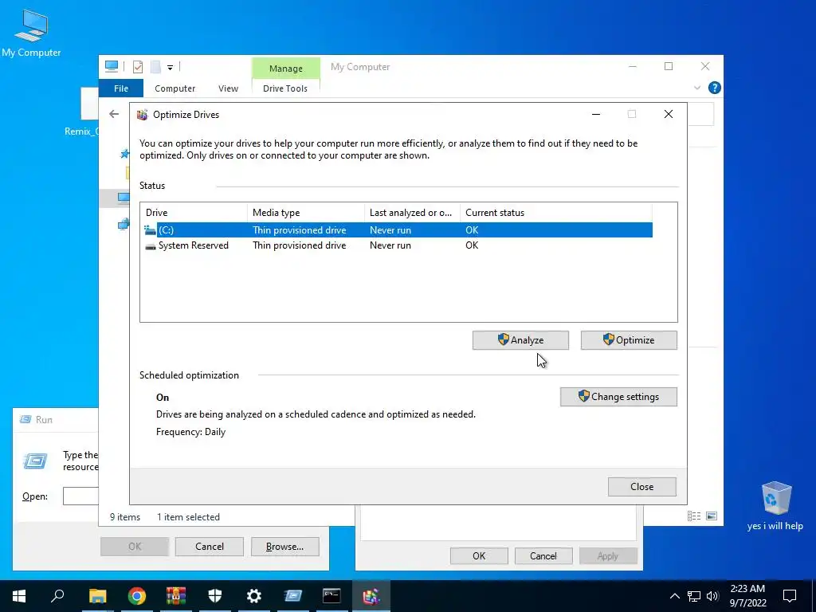Open WinRAR from the taskbar

point(176,596)
